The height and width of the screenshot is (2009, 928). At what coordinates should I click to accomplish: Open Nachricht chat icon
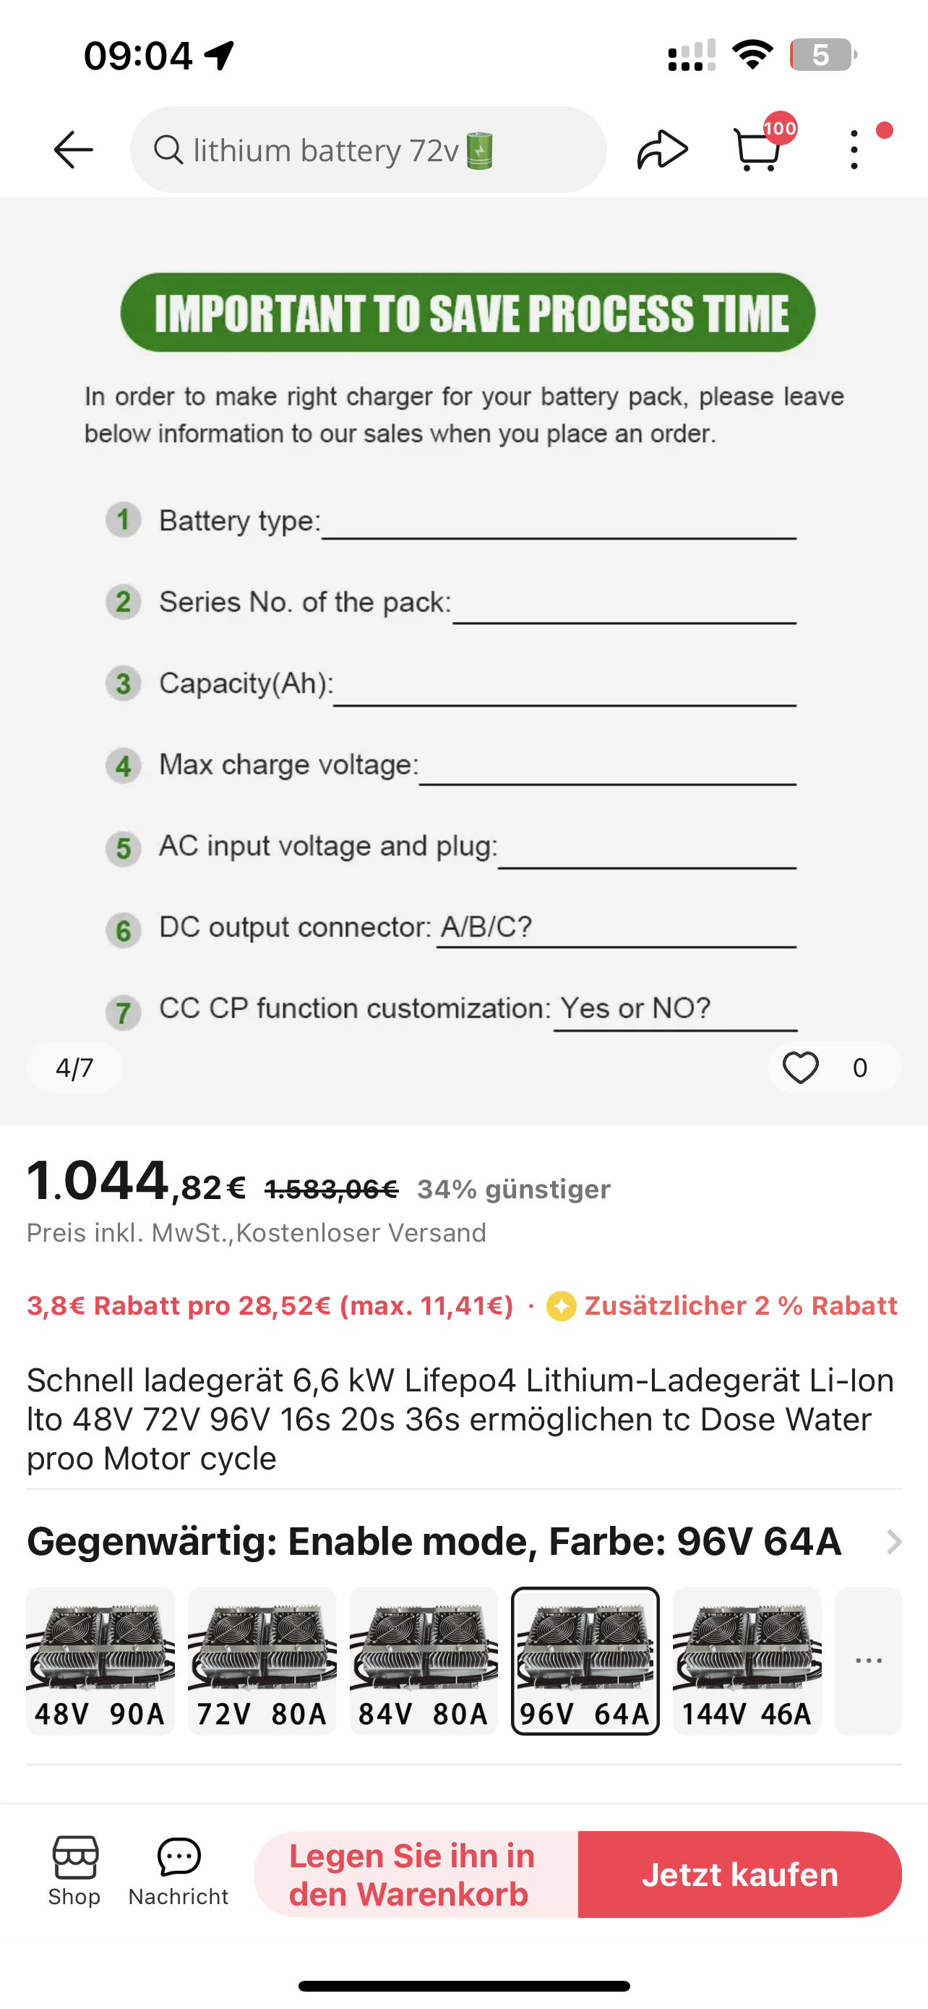pos(179,1872)
